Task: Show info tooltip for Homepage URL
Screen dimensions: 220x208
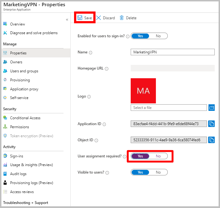Action: (x=107, y=69)
